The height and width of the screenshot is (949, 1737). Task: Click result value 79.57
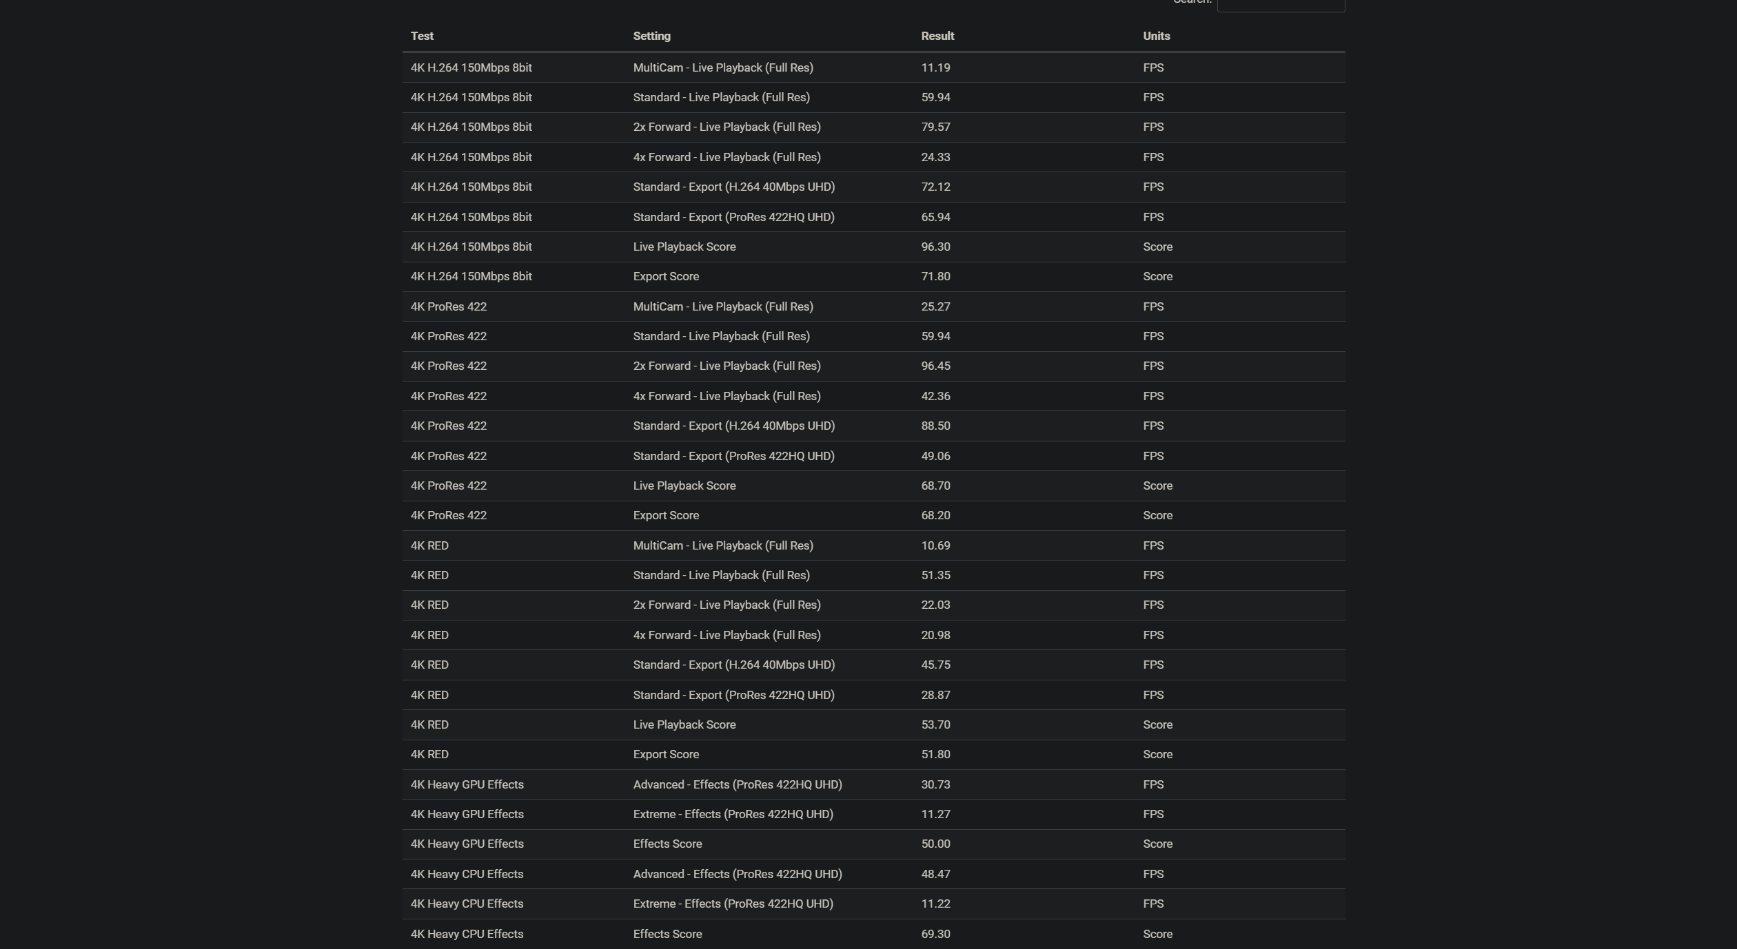[x=935, y=127]
